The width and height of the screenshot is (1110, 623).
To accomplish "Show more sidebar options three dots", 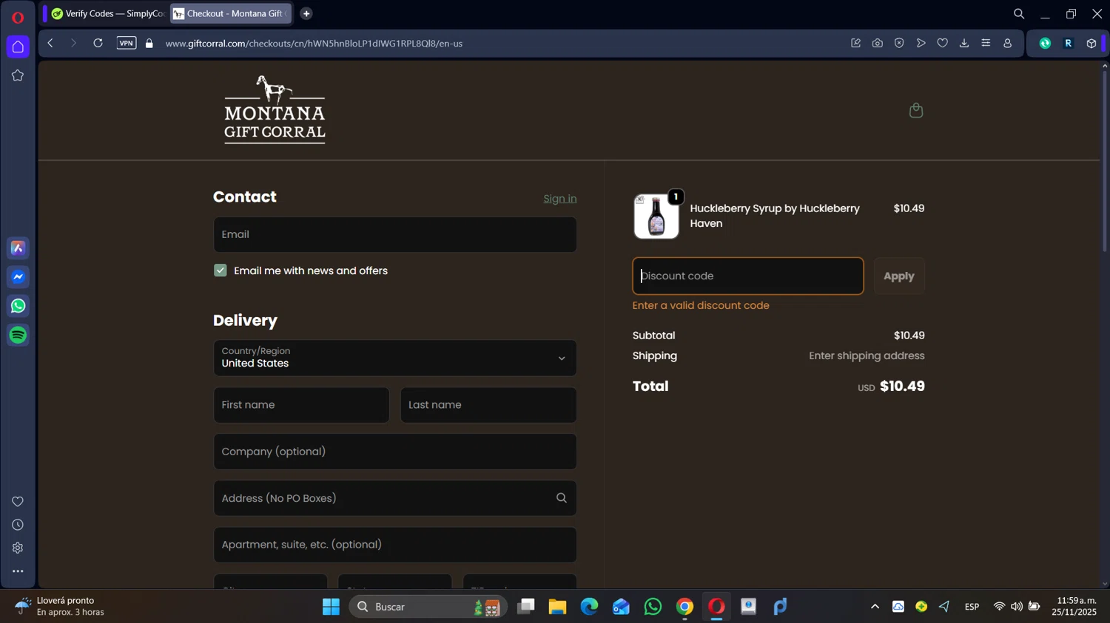I will coord(18,571).
